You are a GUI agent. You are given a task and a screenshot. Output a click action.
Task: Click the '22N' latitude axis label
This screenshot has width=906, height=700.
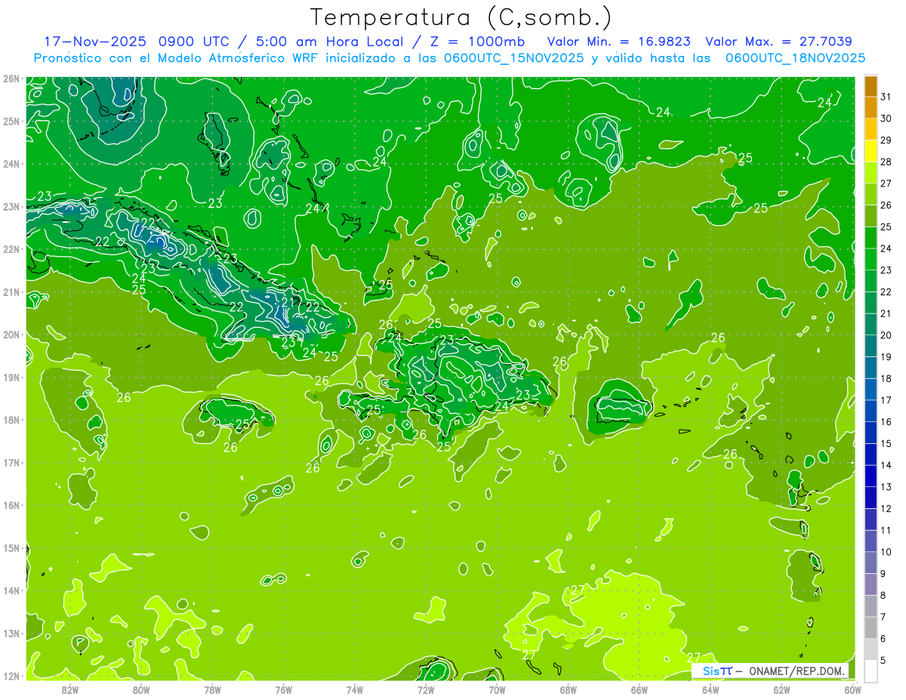11,249
